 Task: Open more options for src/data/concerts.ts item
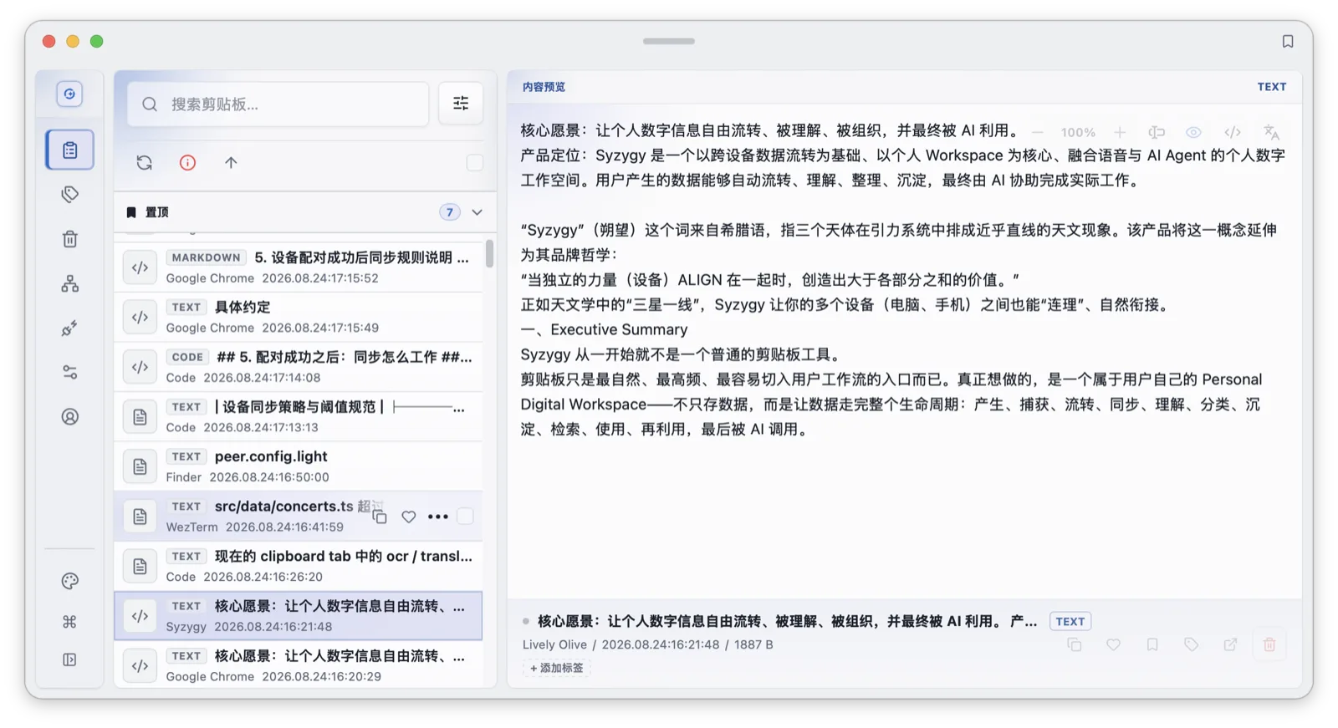[438, 517]
